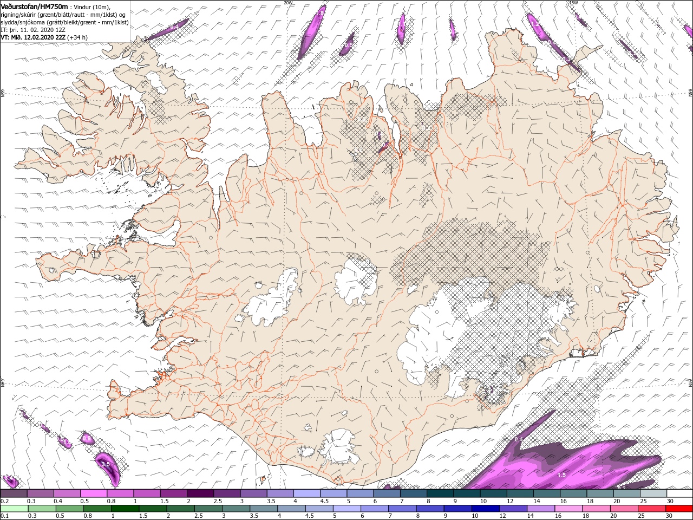Click the '0.1' label under the lower scale
The image size is (693, 520).
[4, 516]
